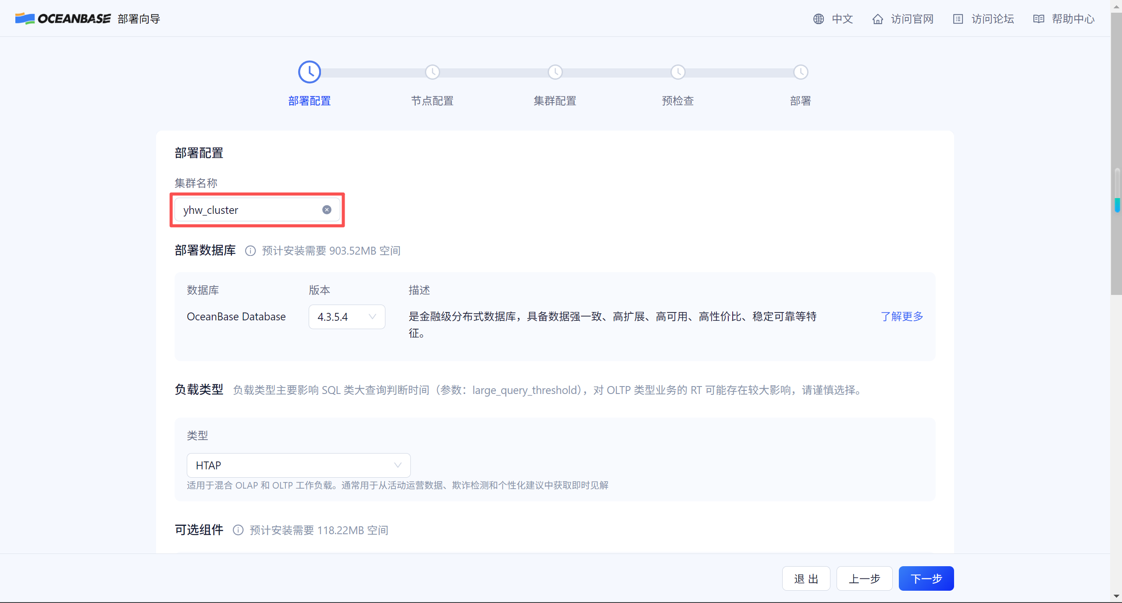Click the home icon for official website
This screenshot has height=603, width=1122.
[877, 19]
